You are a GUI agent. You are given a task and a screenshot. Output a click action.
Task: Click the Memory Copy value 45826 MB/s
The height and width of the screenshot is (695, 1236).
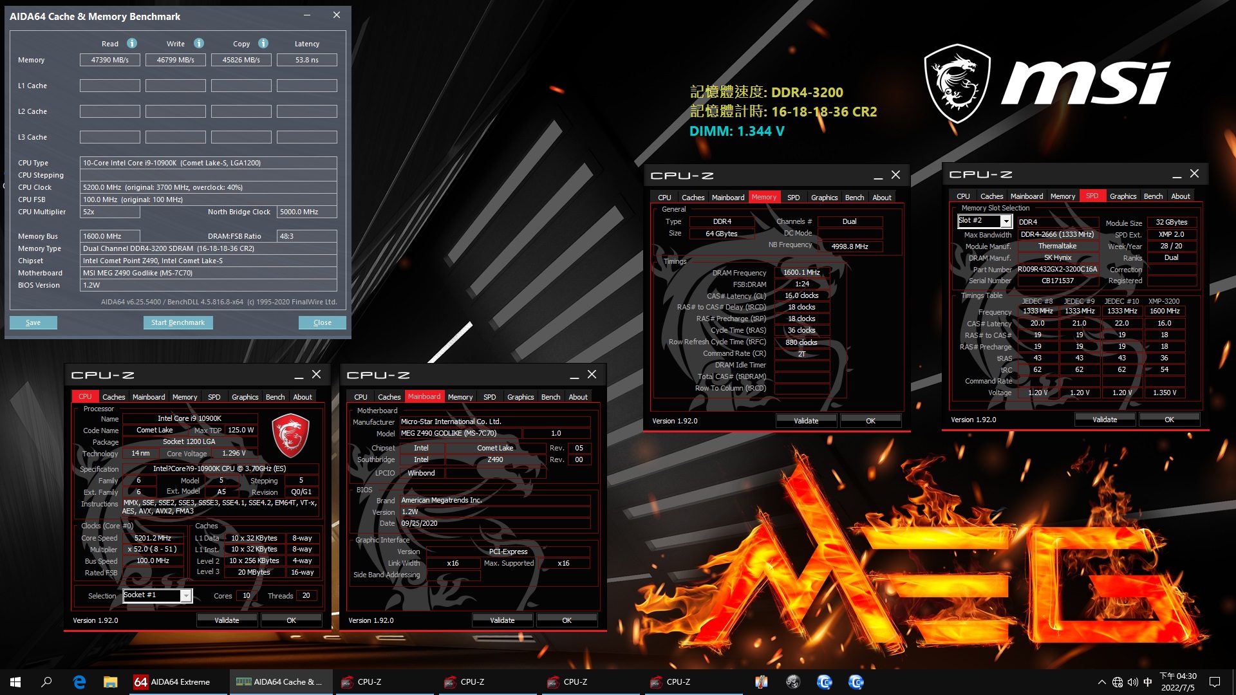coord(241,60)
